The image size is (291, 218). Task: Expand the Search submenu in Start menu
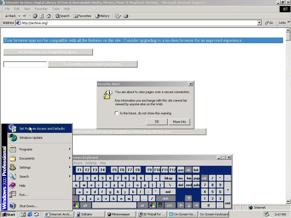[40, 177]
